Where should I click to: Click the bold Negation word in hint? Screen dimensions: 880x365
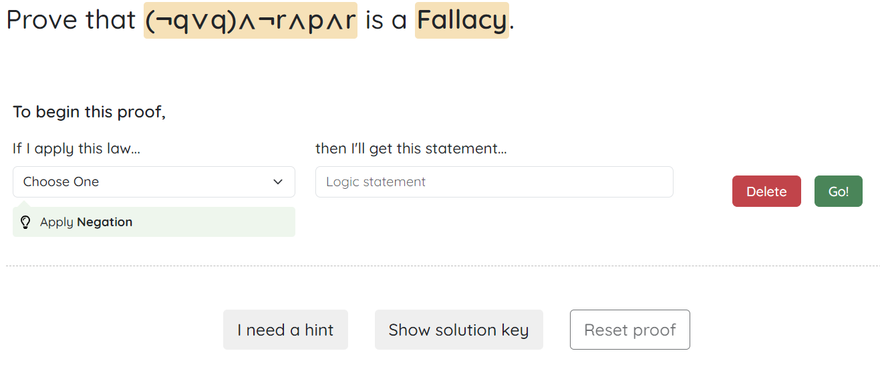(x=104, y=222)
